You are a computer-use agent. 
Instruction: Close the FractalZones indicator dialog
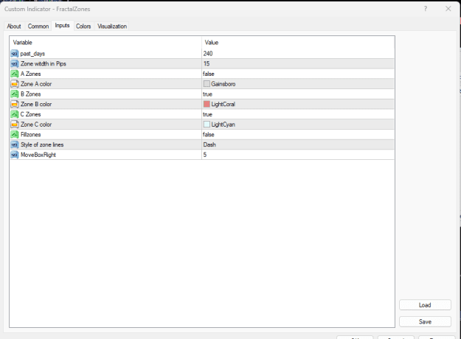448,9
